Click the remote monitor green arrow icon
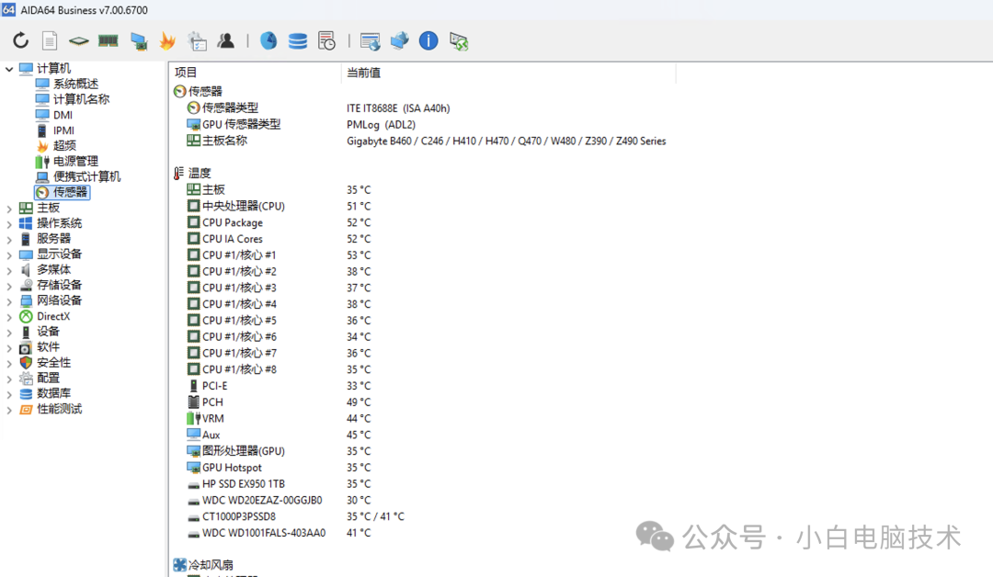 click(x=459, y=41)
